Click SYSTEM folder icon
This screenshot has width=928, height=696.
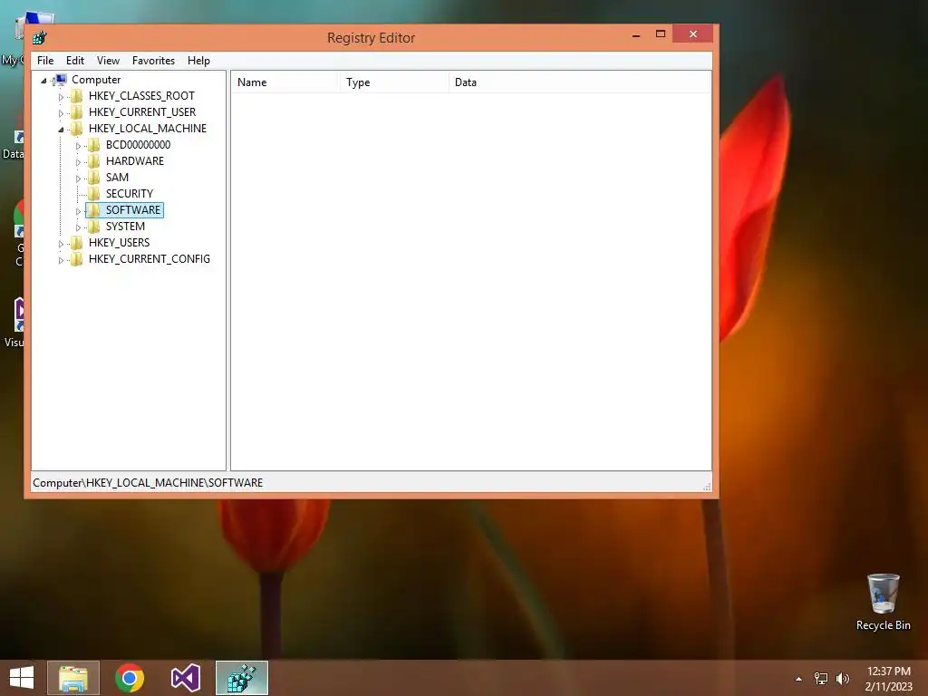point(93,226)
